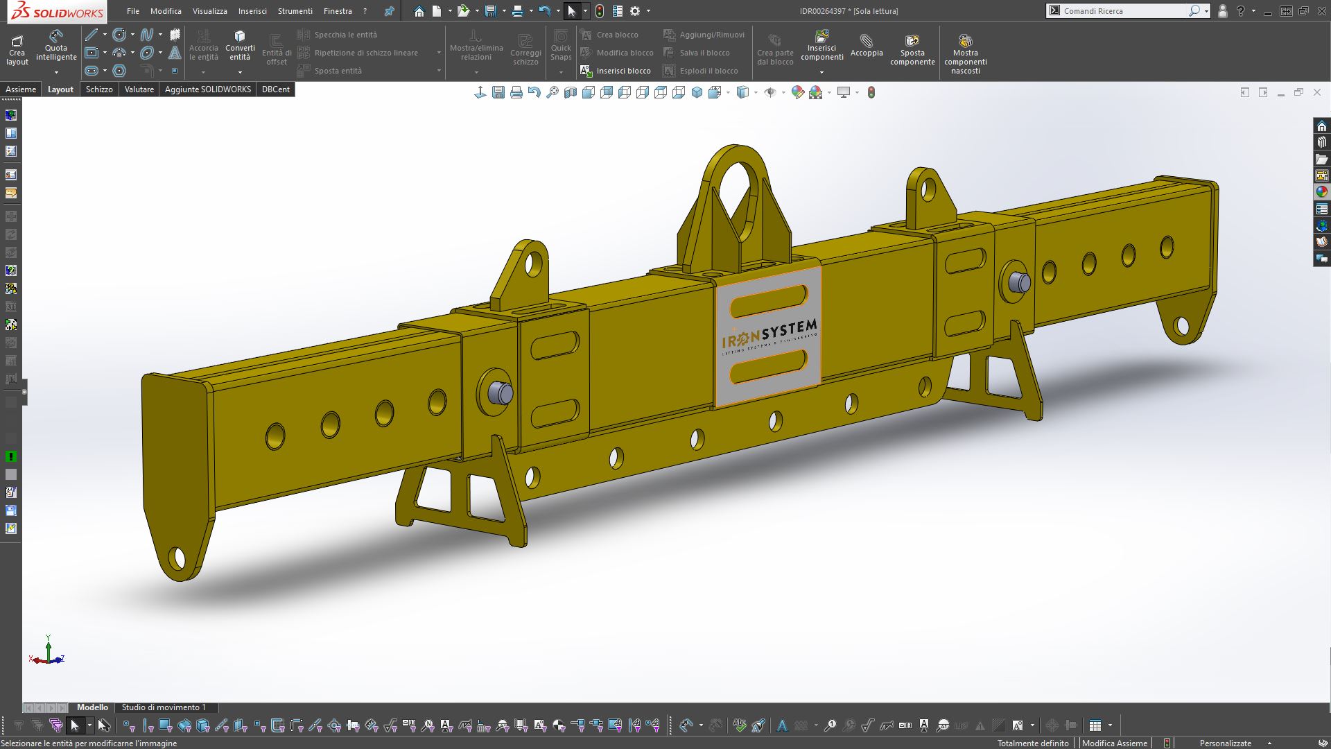Open the display style cube dropdown
This screenshot has width=1331, height=749.
pyautogui.click(x=756, y=92)
